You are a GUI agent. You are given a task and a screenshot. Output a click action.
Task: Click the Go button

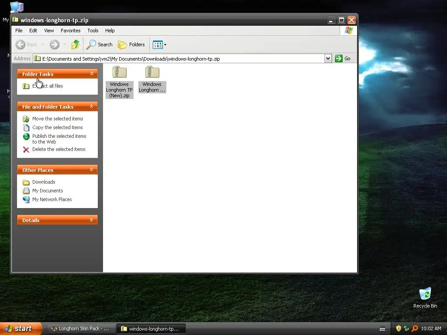pos(342,58)
